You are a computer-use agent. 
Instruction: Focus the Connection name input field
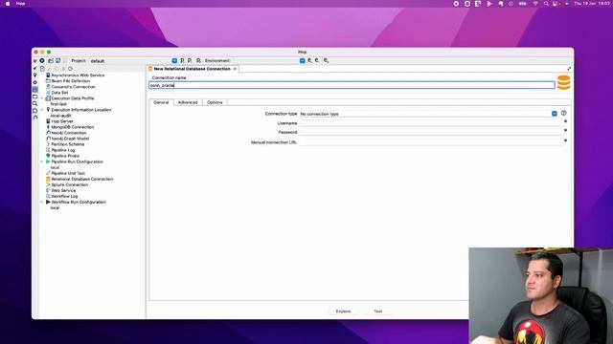click(x=352, y=85)
